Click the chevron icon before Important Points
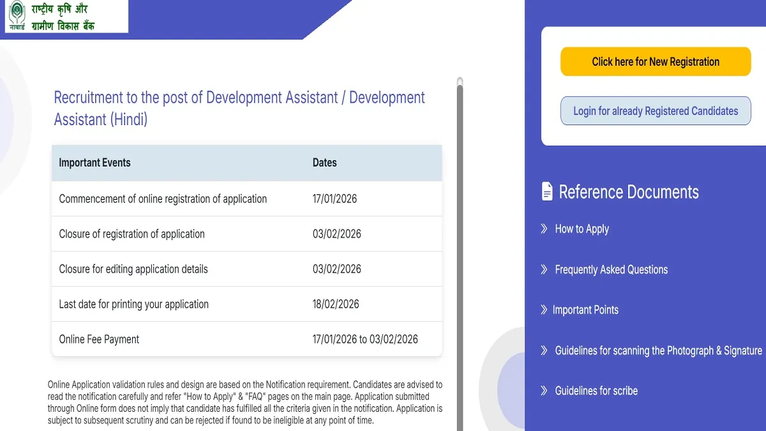 (x=544, y=310)
